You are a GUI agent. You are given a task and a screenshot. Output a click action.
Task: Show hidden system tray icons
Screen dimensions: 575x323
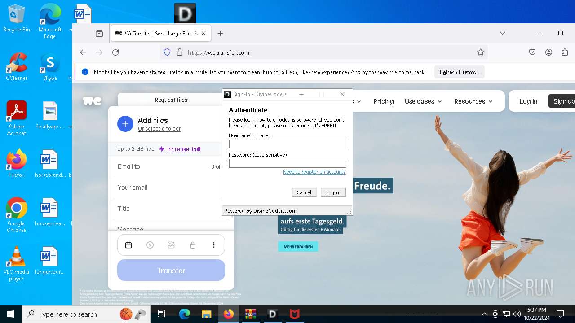tap(484, 314)
